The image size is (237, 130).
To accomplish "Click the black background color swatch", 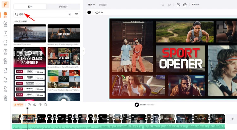I will 89,12.
